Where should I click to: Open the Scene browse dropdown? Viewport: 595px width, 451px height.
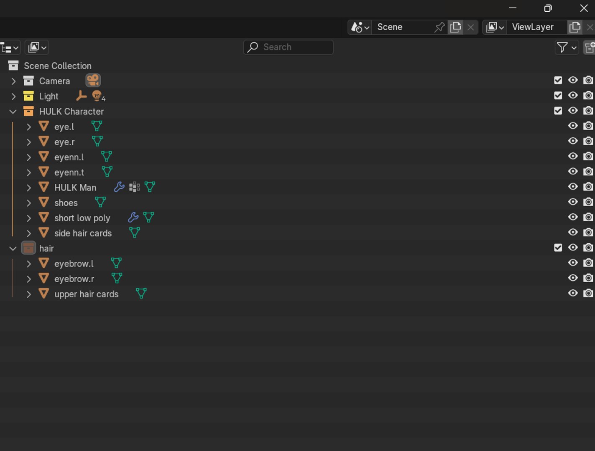[360, 27]
